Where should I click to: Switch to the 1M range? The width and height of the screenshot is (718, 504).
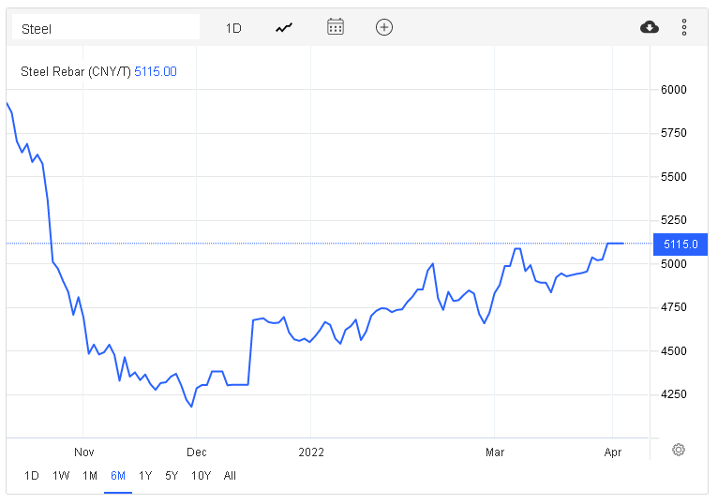pos(90,475)
